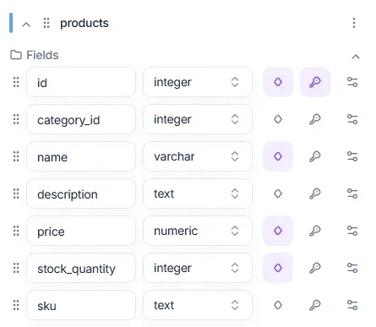The height and width of the screenshot is (327, 376).
Task: Toggle nullable on stock_quantity field
Action: pyautogui.click(x=278, y=268)
